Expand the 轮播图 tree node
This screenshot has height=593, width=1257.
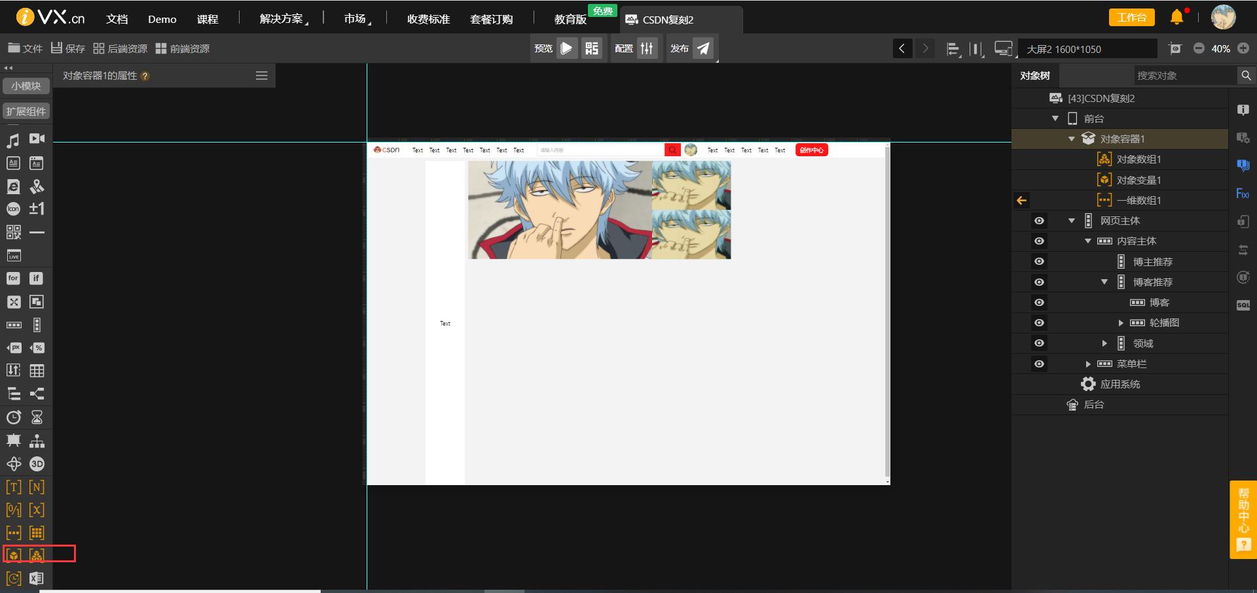click(x=1121, y=323)
